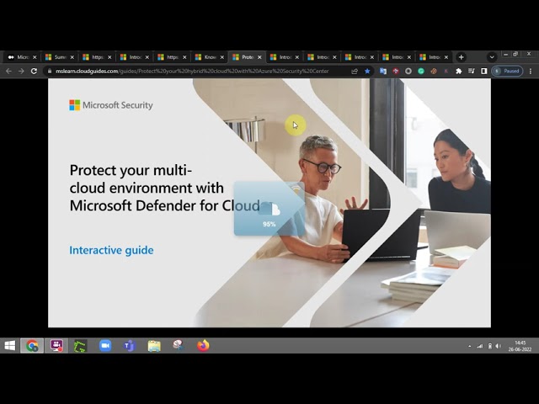Reload the current page

[34, 71]
